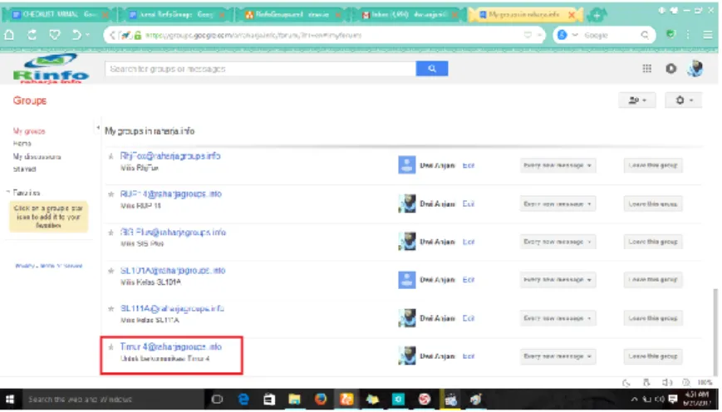Click the privacy and terms footer link
The image size is (722, 412).
49,266
